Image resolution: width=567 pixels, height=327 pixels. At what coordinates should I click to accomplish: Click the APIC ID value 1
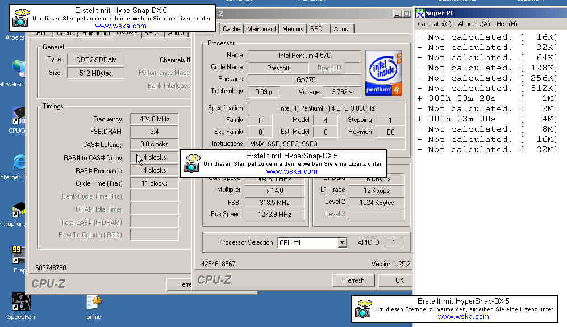(x=393, y=242)
